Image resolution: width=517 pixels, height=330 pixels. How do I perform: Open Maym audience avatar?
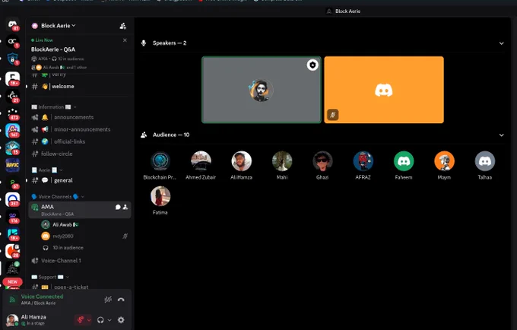click(x=444, y=161)
